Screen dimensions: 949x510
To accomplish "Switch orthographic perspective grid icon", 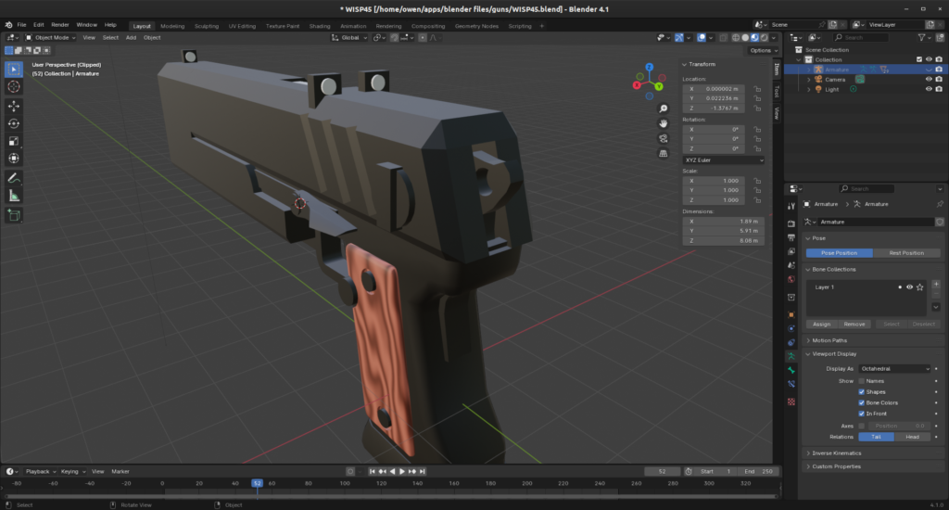I will point(664,154).
